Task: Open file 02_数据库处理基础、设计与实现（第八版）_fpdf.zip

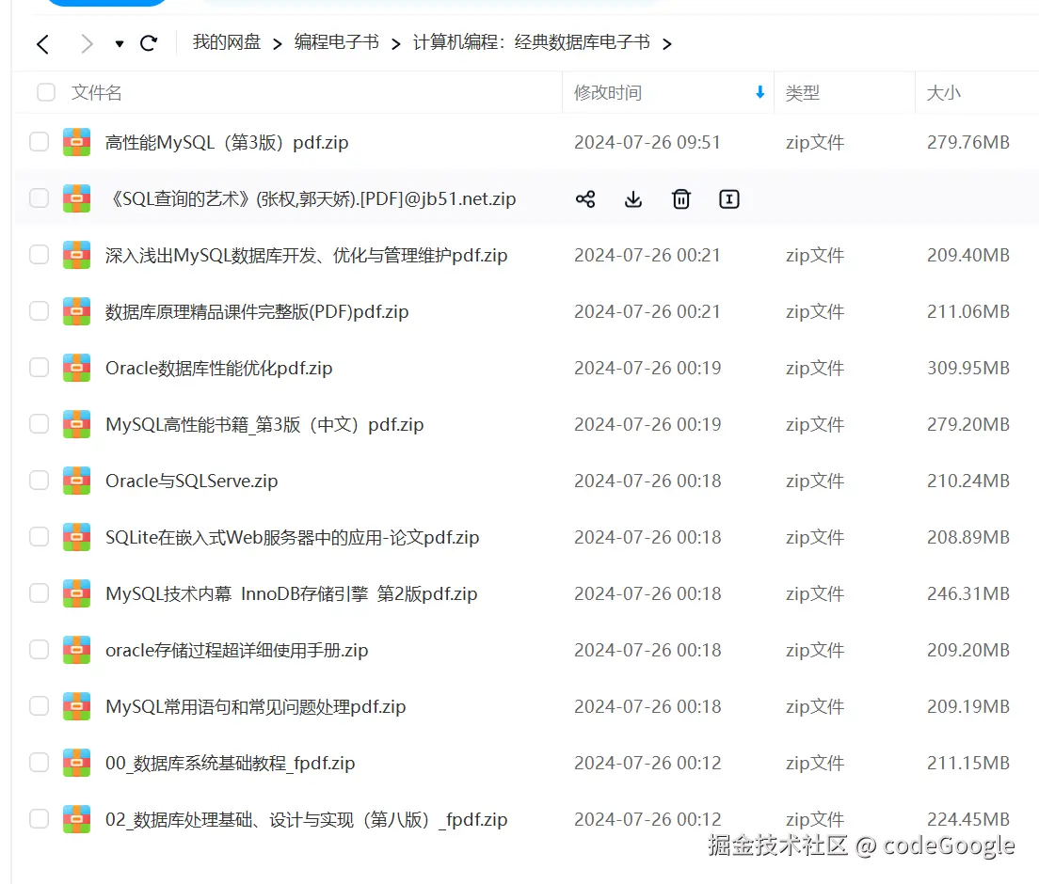Action: 306,820
